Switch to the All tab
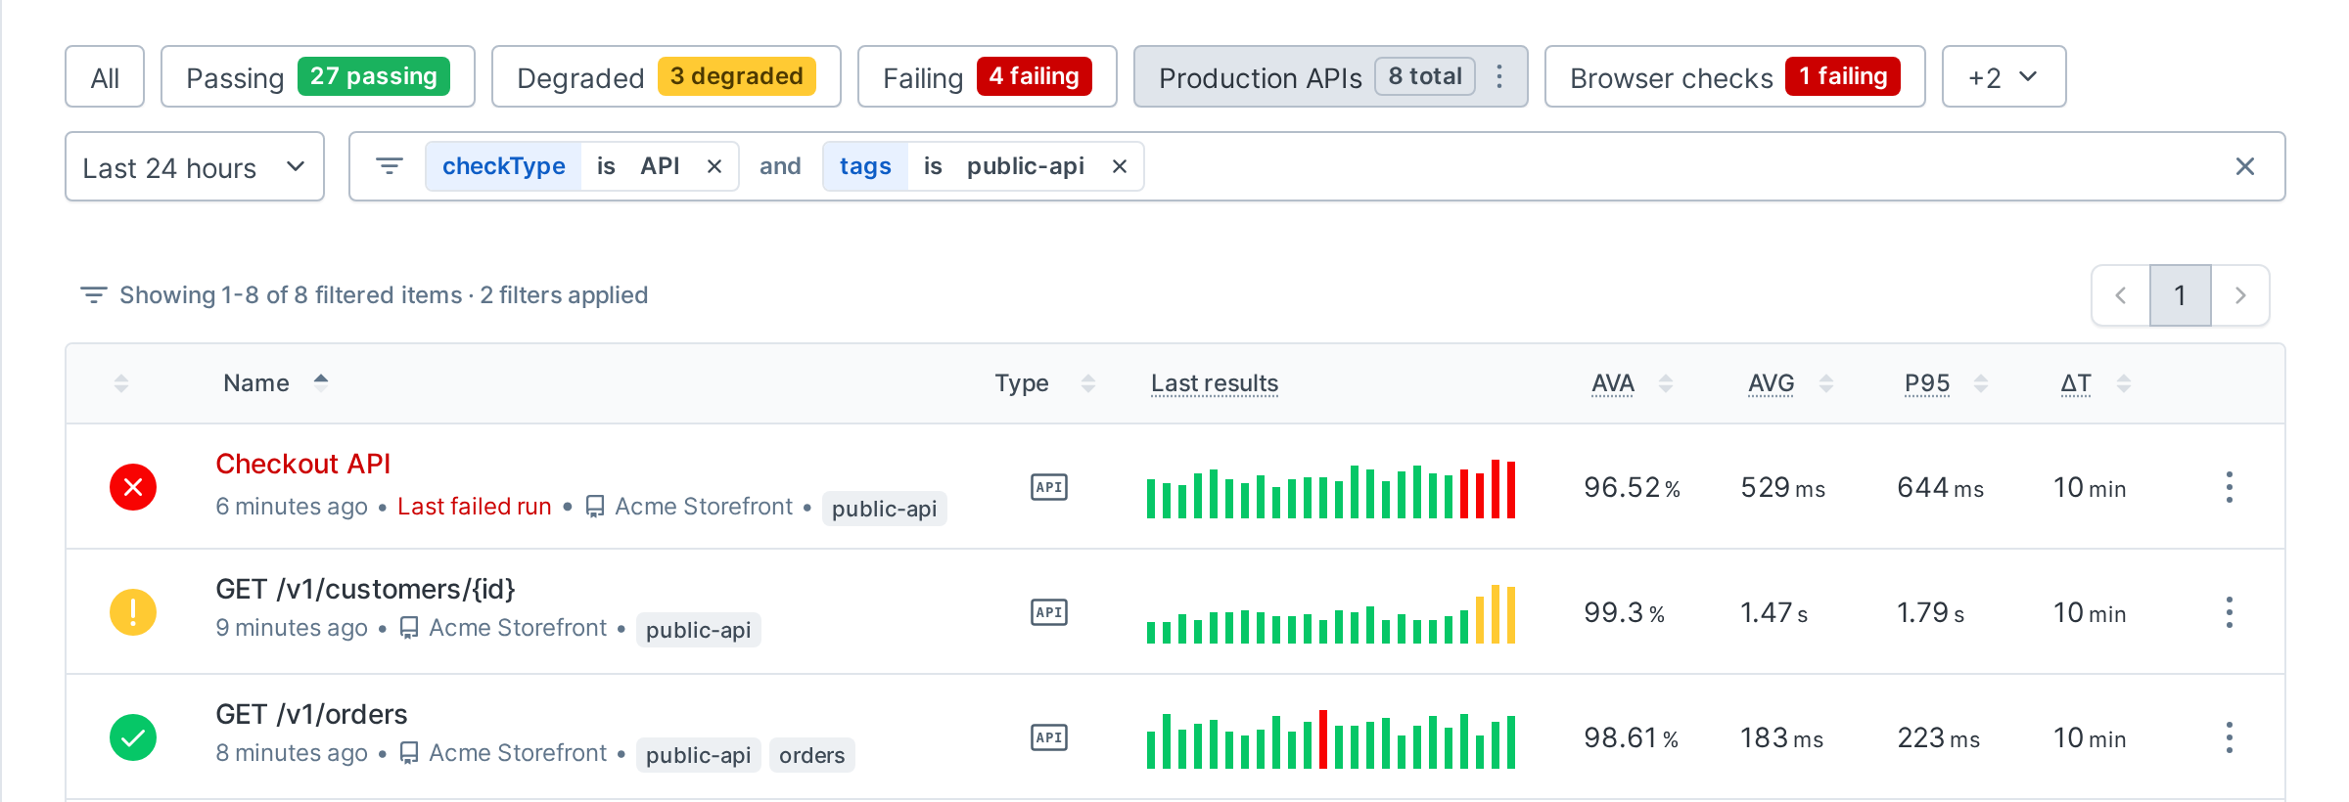The image size is (2349, 802). (x=105, y=76)
